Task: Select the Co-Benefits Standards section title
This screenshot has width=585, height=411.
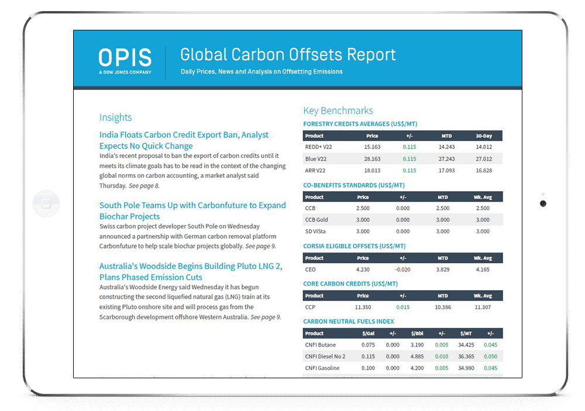Action: tap(353, 185)
